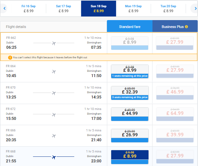
Task: Click the plane icon for flight FR 666
Action: pyautogui.click(x=54, y=136)
